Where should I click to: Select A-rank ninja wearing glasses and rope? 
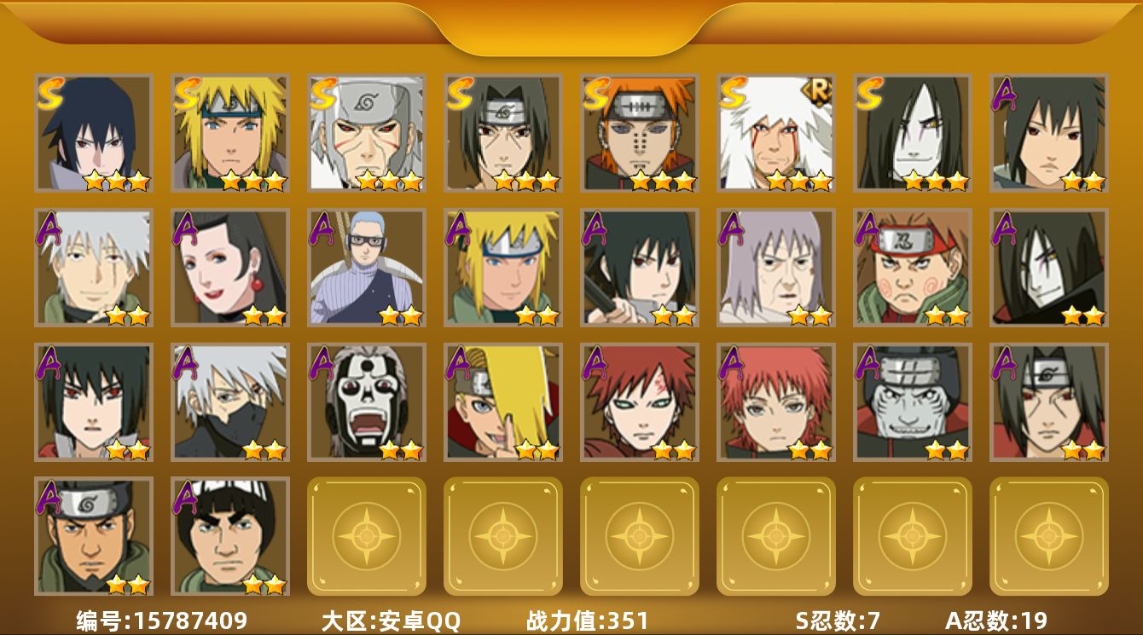[367, 268]
